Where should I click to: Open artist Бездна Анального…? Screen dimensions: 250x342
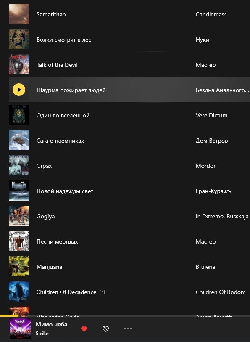222,90
